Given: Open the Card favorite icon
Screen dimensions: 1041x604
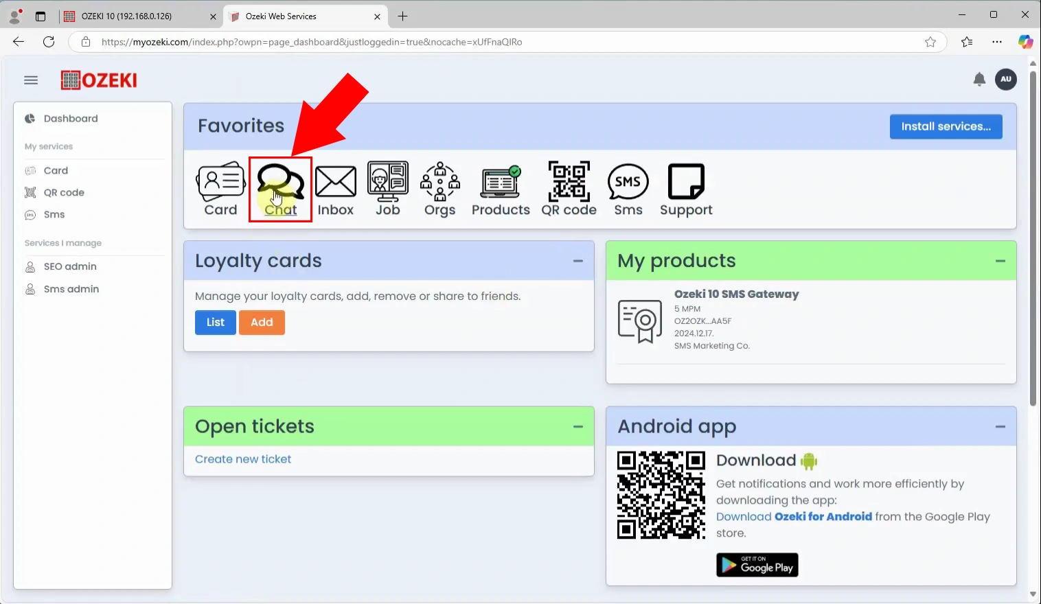Looking at the screenshot, I should [x=220, y=189].
